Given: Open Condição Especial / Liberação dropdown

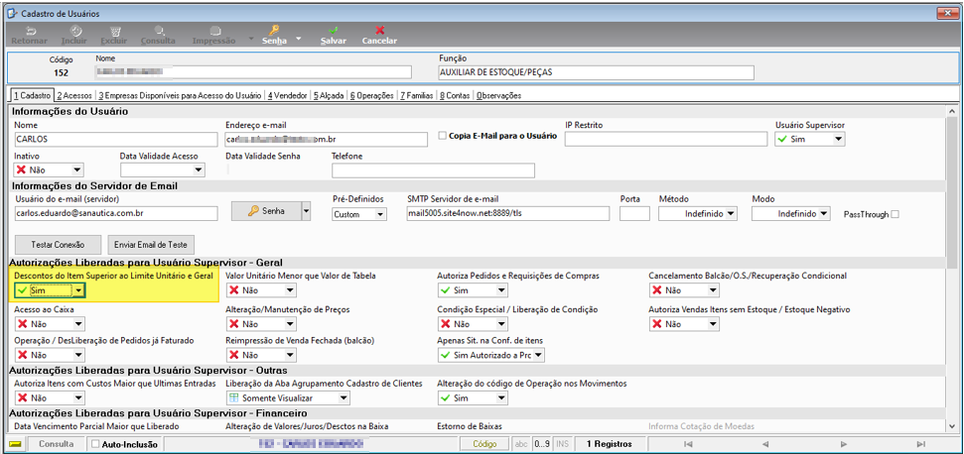Looking at the screenshot, I should pyautogui.click(x=501, y=324).
